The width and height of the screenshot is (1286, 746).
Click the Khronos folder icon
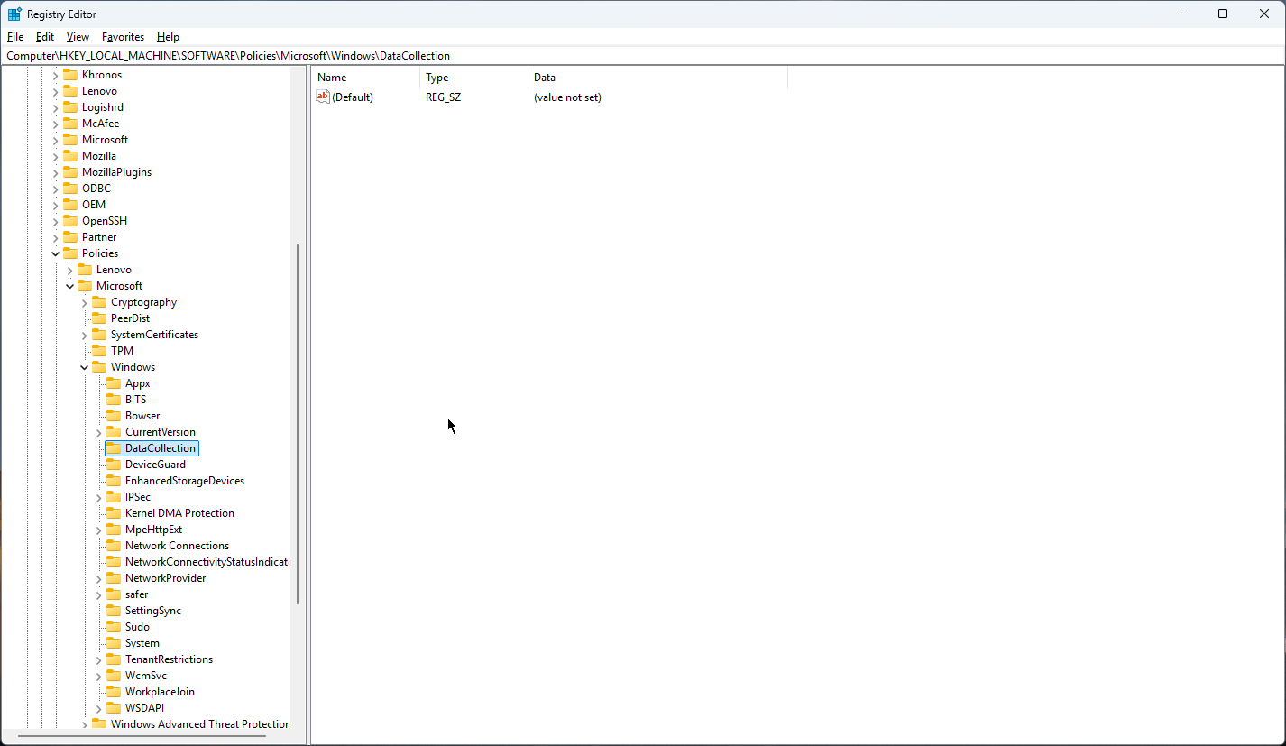click(x=70, y=75)
